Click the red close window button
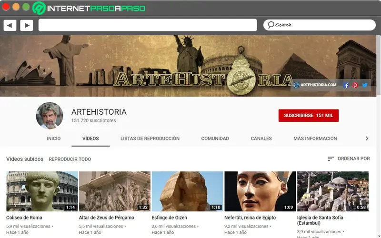This screenshot has width=381, height=238. pyautogui.click(x=6, y=7)
